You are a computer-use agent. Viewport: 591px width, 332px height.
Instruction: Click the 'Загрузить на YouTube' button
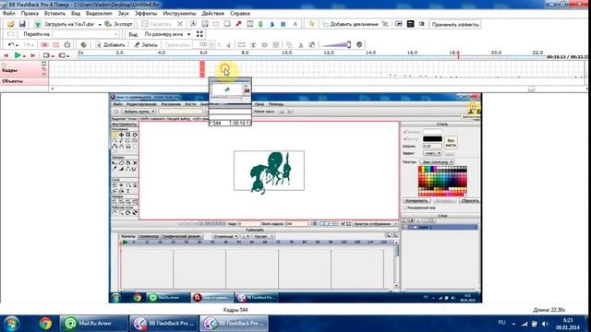coord(65,24)
